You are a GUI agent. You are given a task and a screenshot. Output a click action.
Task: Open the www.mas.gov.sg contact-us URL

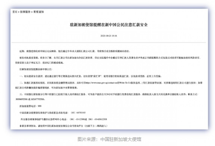point(101,83)
